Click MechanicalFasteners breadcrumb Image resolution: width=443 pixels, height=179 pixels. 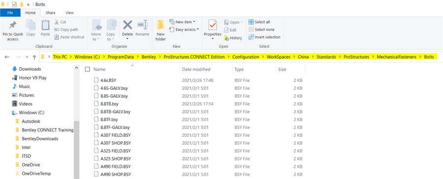click(396, 57)
